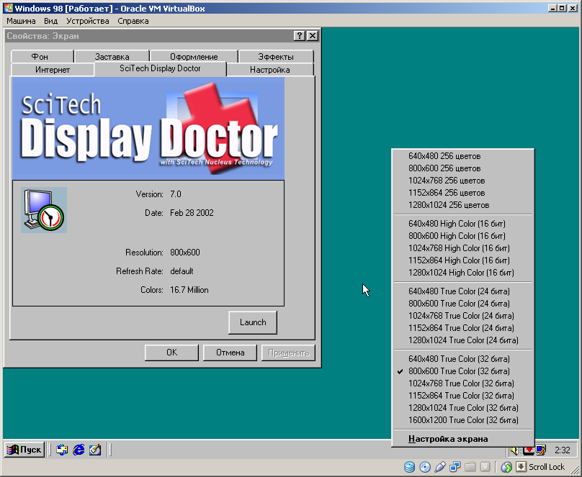The image size is (582, 477).
Task: Select the SciTech Display Doctor tab
Action: 160,68
